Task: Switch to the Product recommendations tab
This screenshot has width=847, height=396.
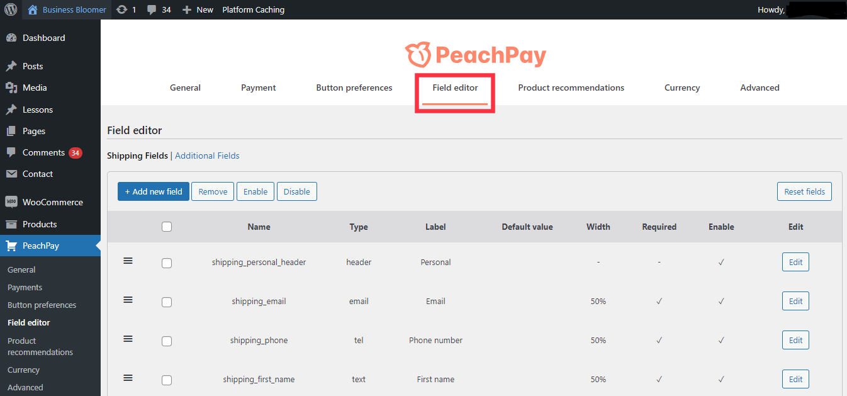Action: tap(571, 88)
